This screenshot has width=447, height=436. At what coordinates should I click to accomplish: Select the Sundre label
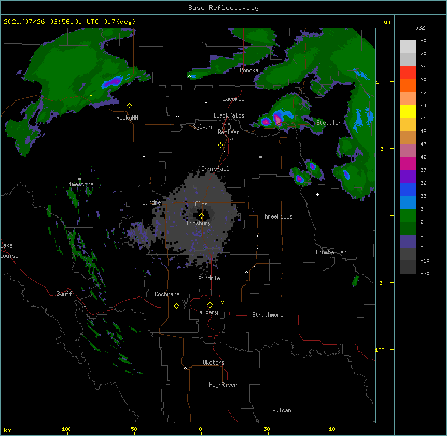(x=151, y=202)
